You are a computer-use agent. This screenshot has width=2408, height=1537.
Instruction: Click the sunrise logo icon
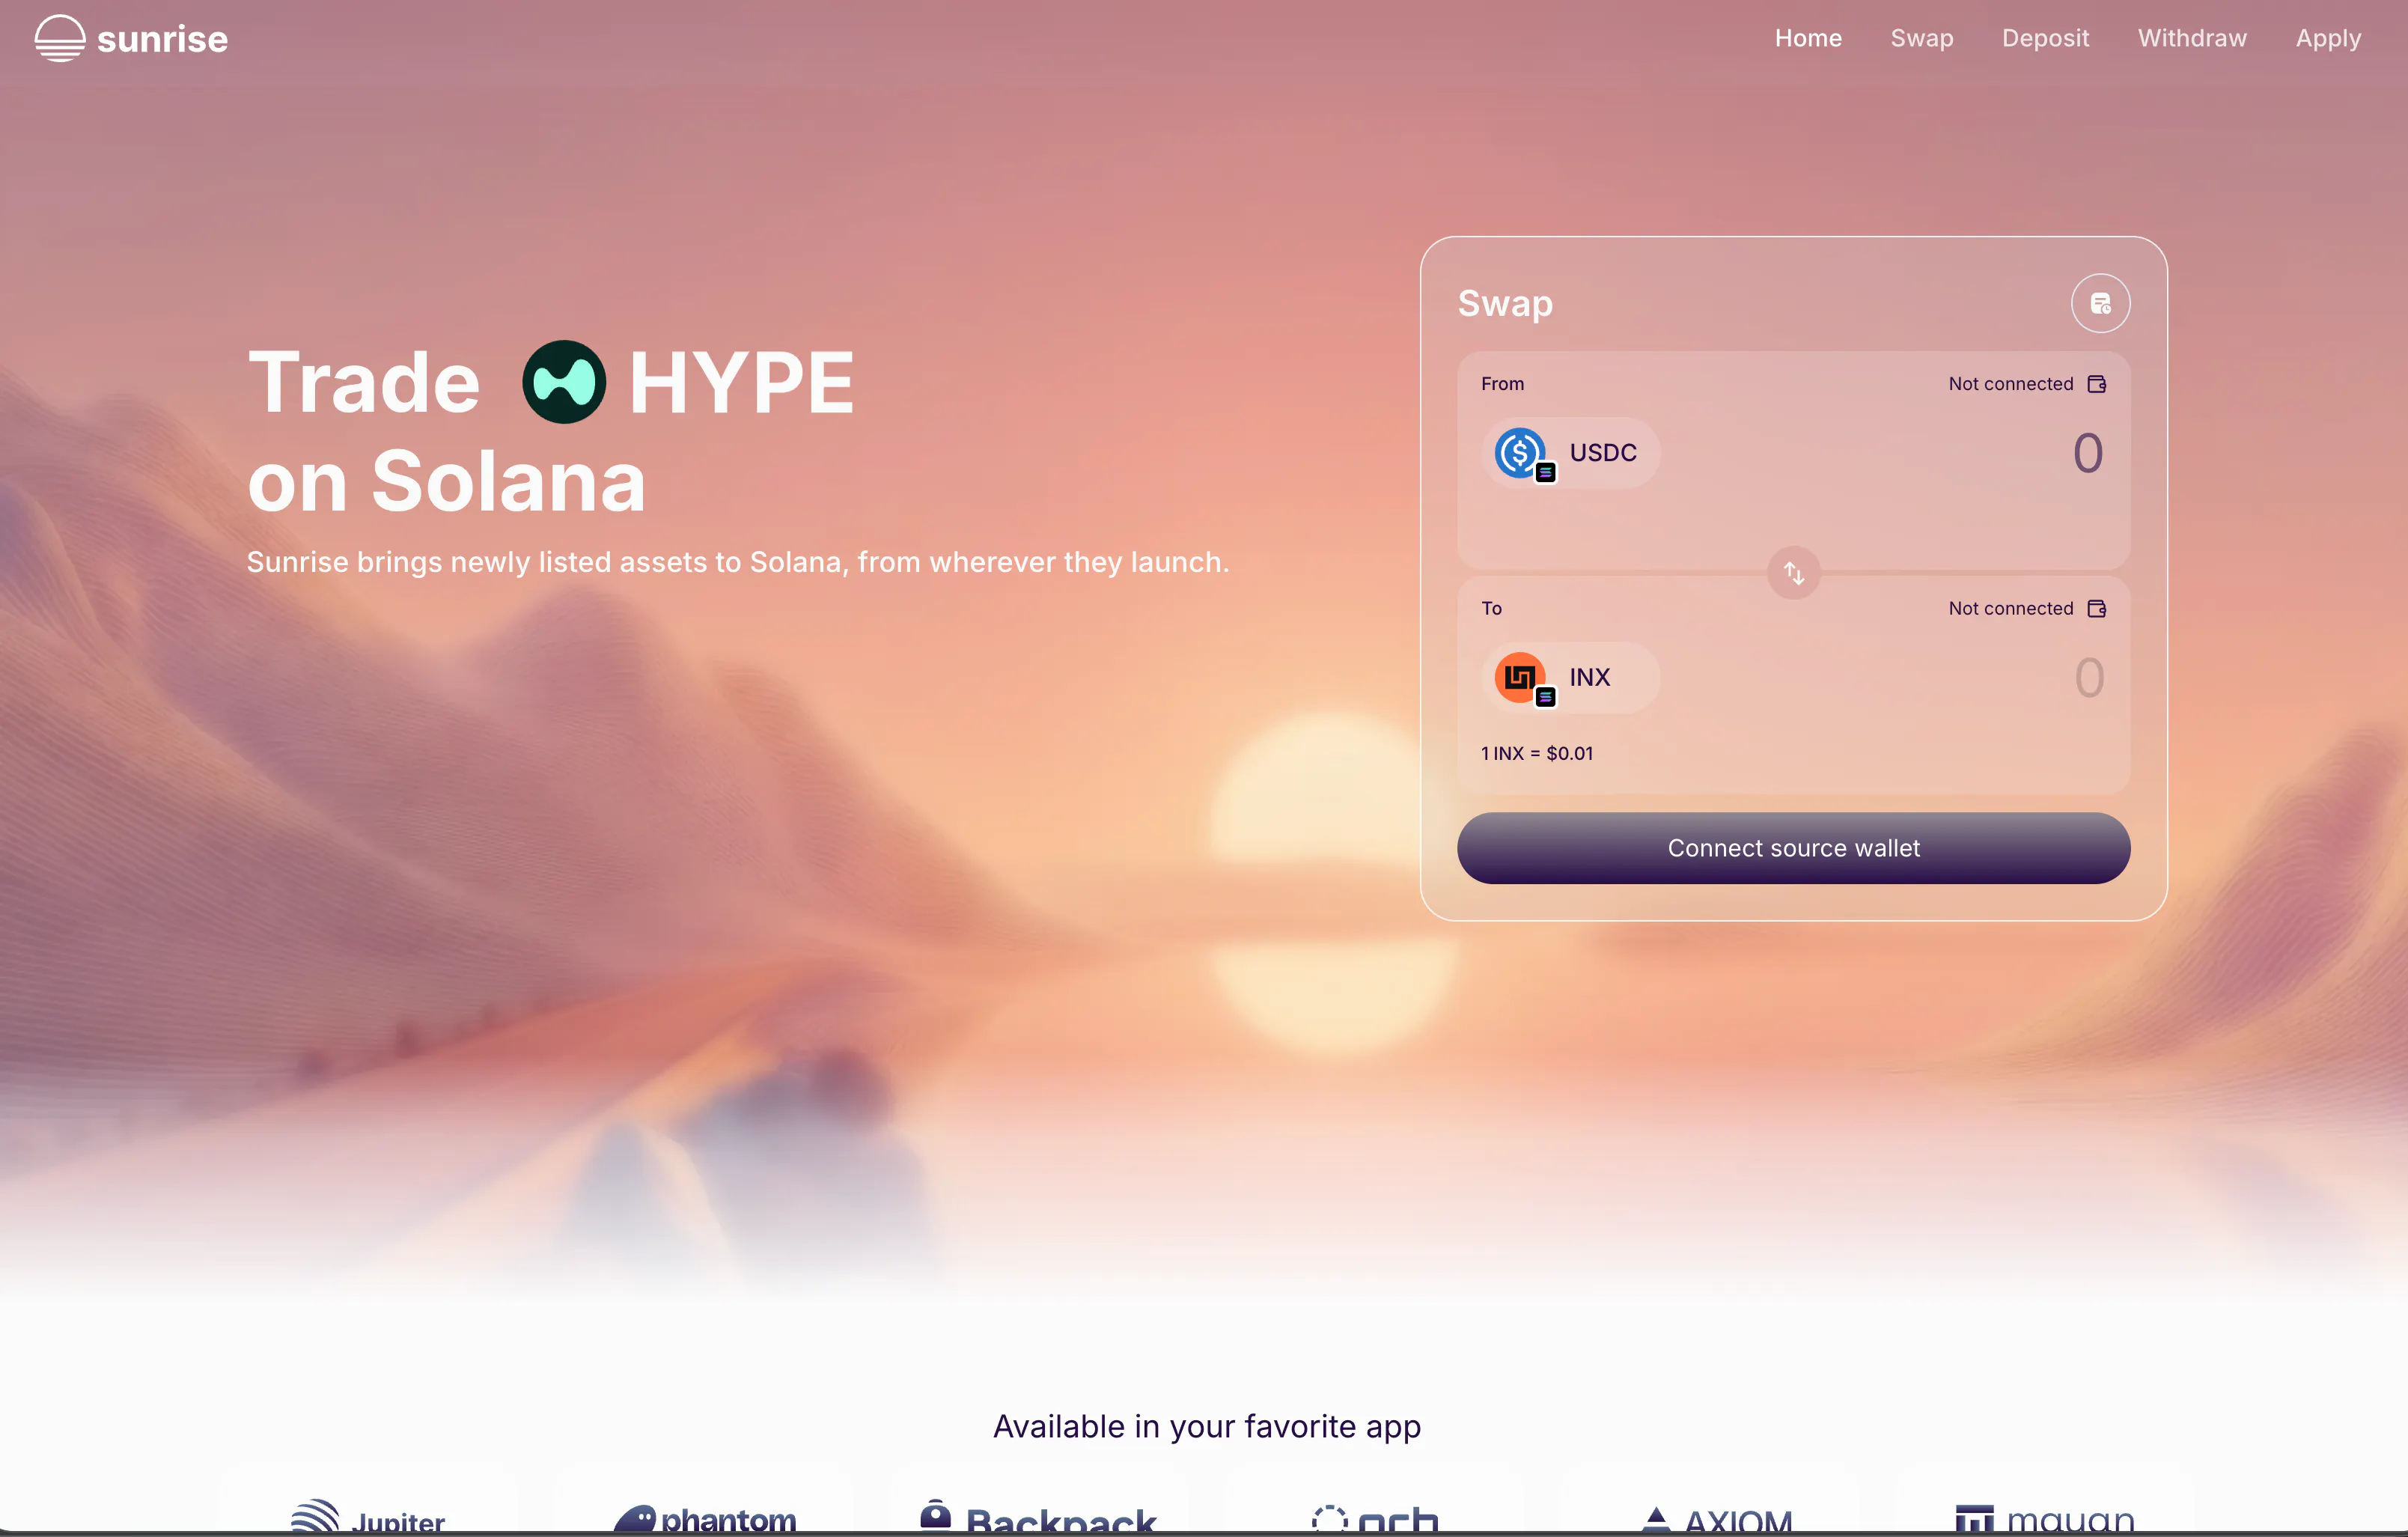[x=60, y=38]
